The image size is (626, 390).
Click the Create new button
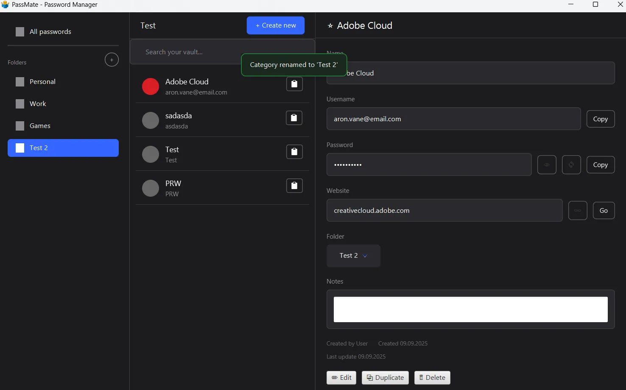tap(276, 25)
